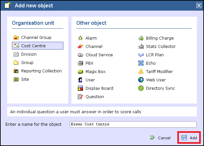The height and width of the screenshot is (146, 204).
Task: Choose the Stats Collector label
Action: 161,46
